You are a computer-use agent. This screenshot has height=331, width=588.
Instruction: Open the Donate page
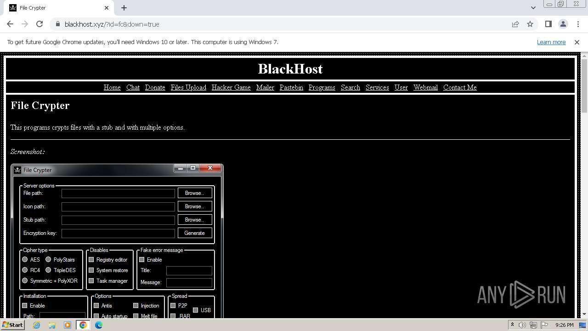(155, 87)
